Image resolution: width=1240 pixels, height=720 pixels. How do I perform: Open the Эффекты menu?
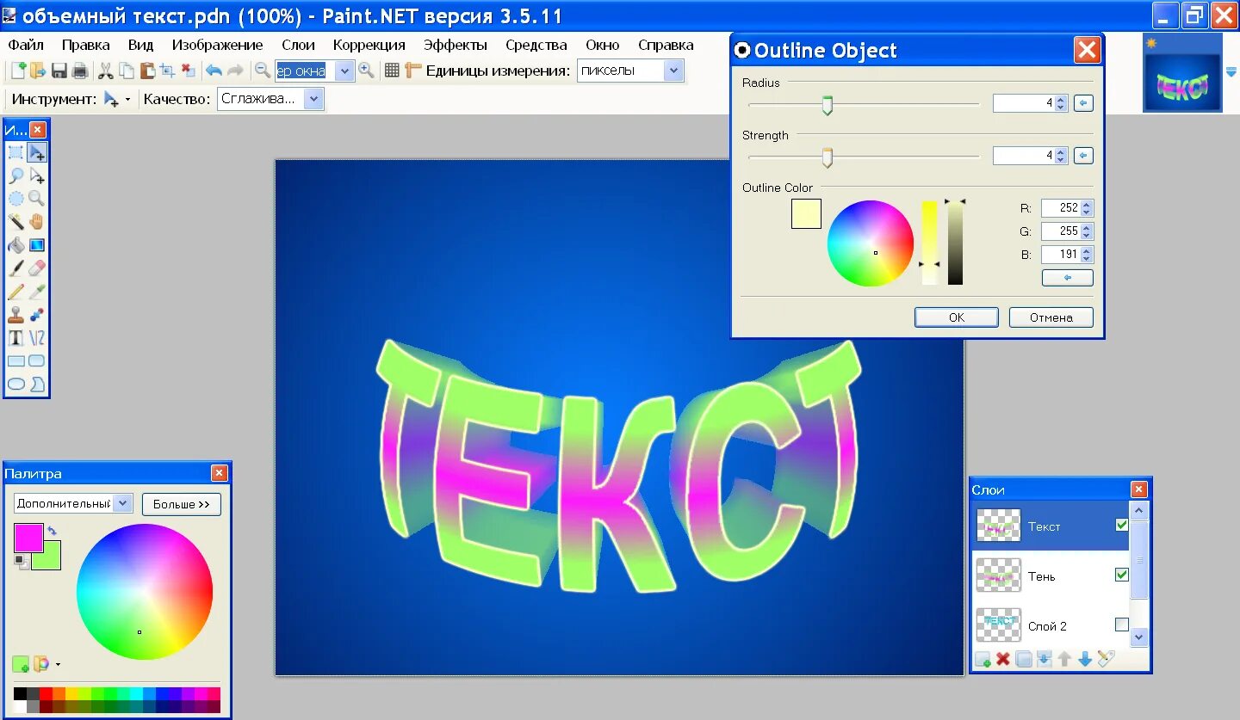click(x=456, y=45)
